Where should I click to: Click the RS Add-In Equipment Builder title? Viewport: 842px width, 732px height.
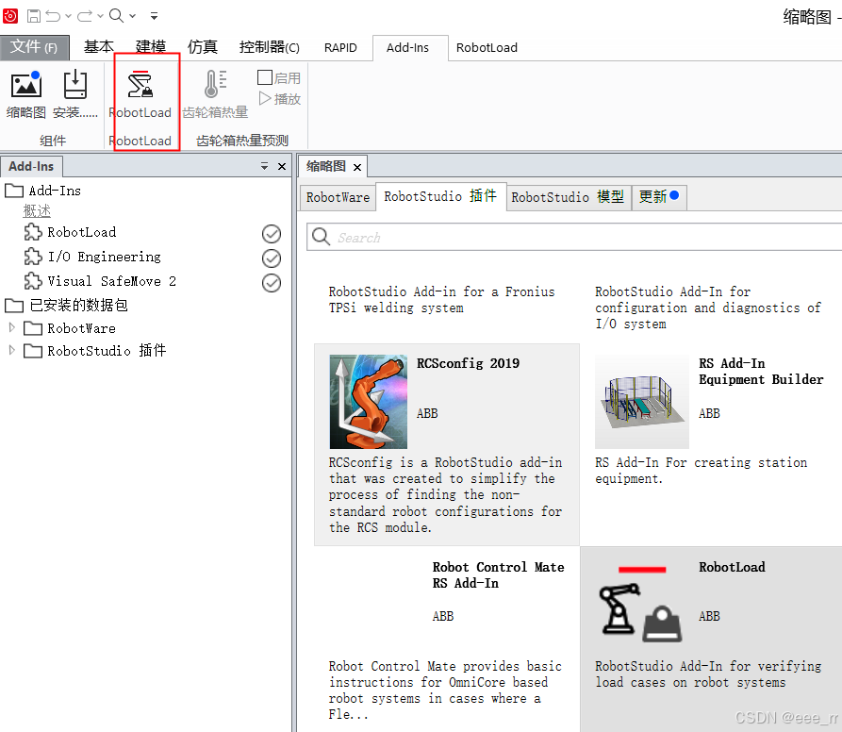[x=761, y=371]
